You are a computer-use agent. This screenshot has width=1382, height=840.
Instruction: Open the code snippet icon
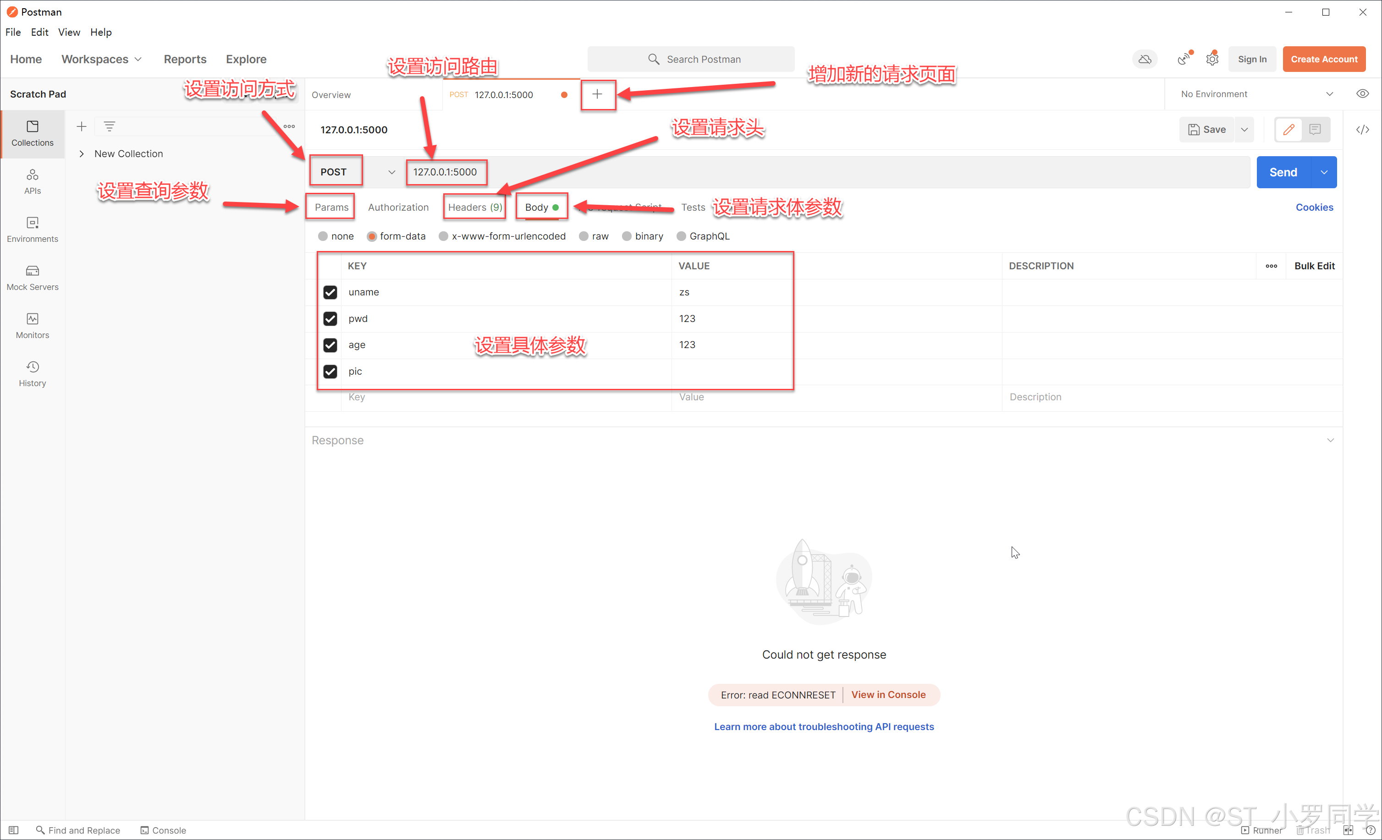1362,130
